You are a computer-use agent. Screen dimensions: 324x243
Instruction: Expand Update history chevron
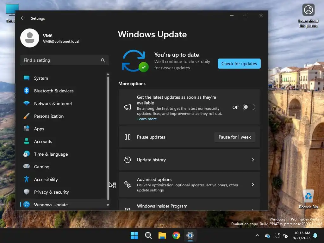pyautogui.click(x=253, y=160)
